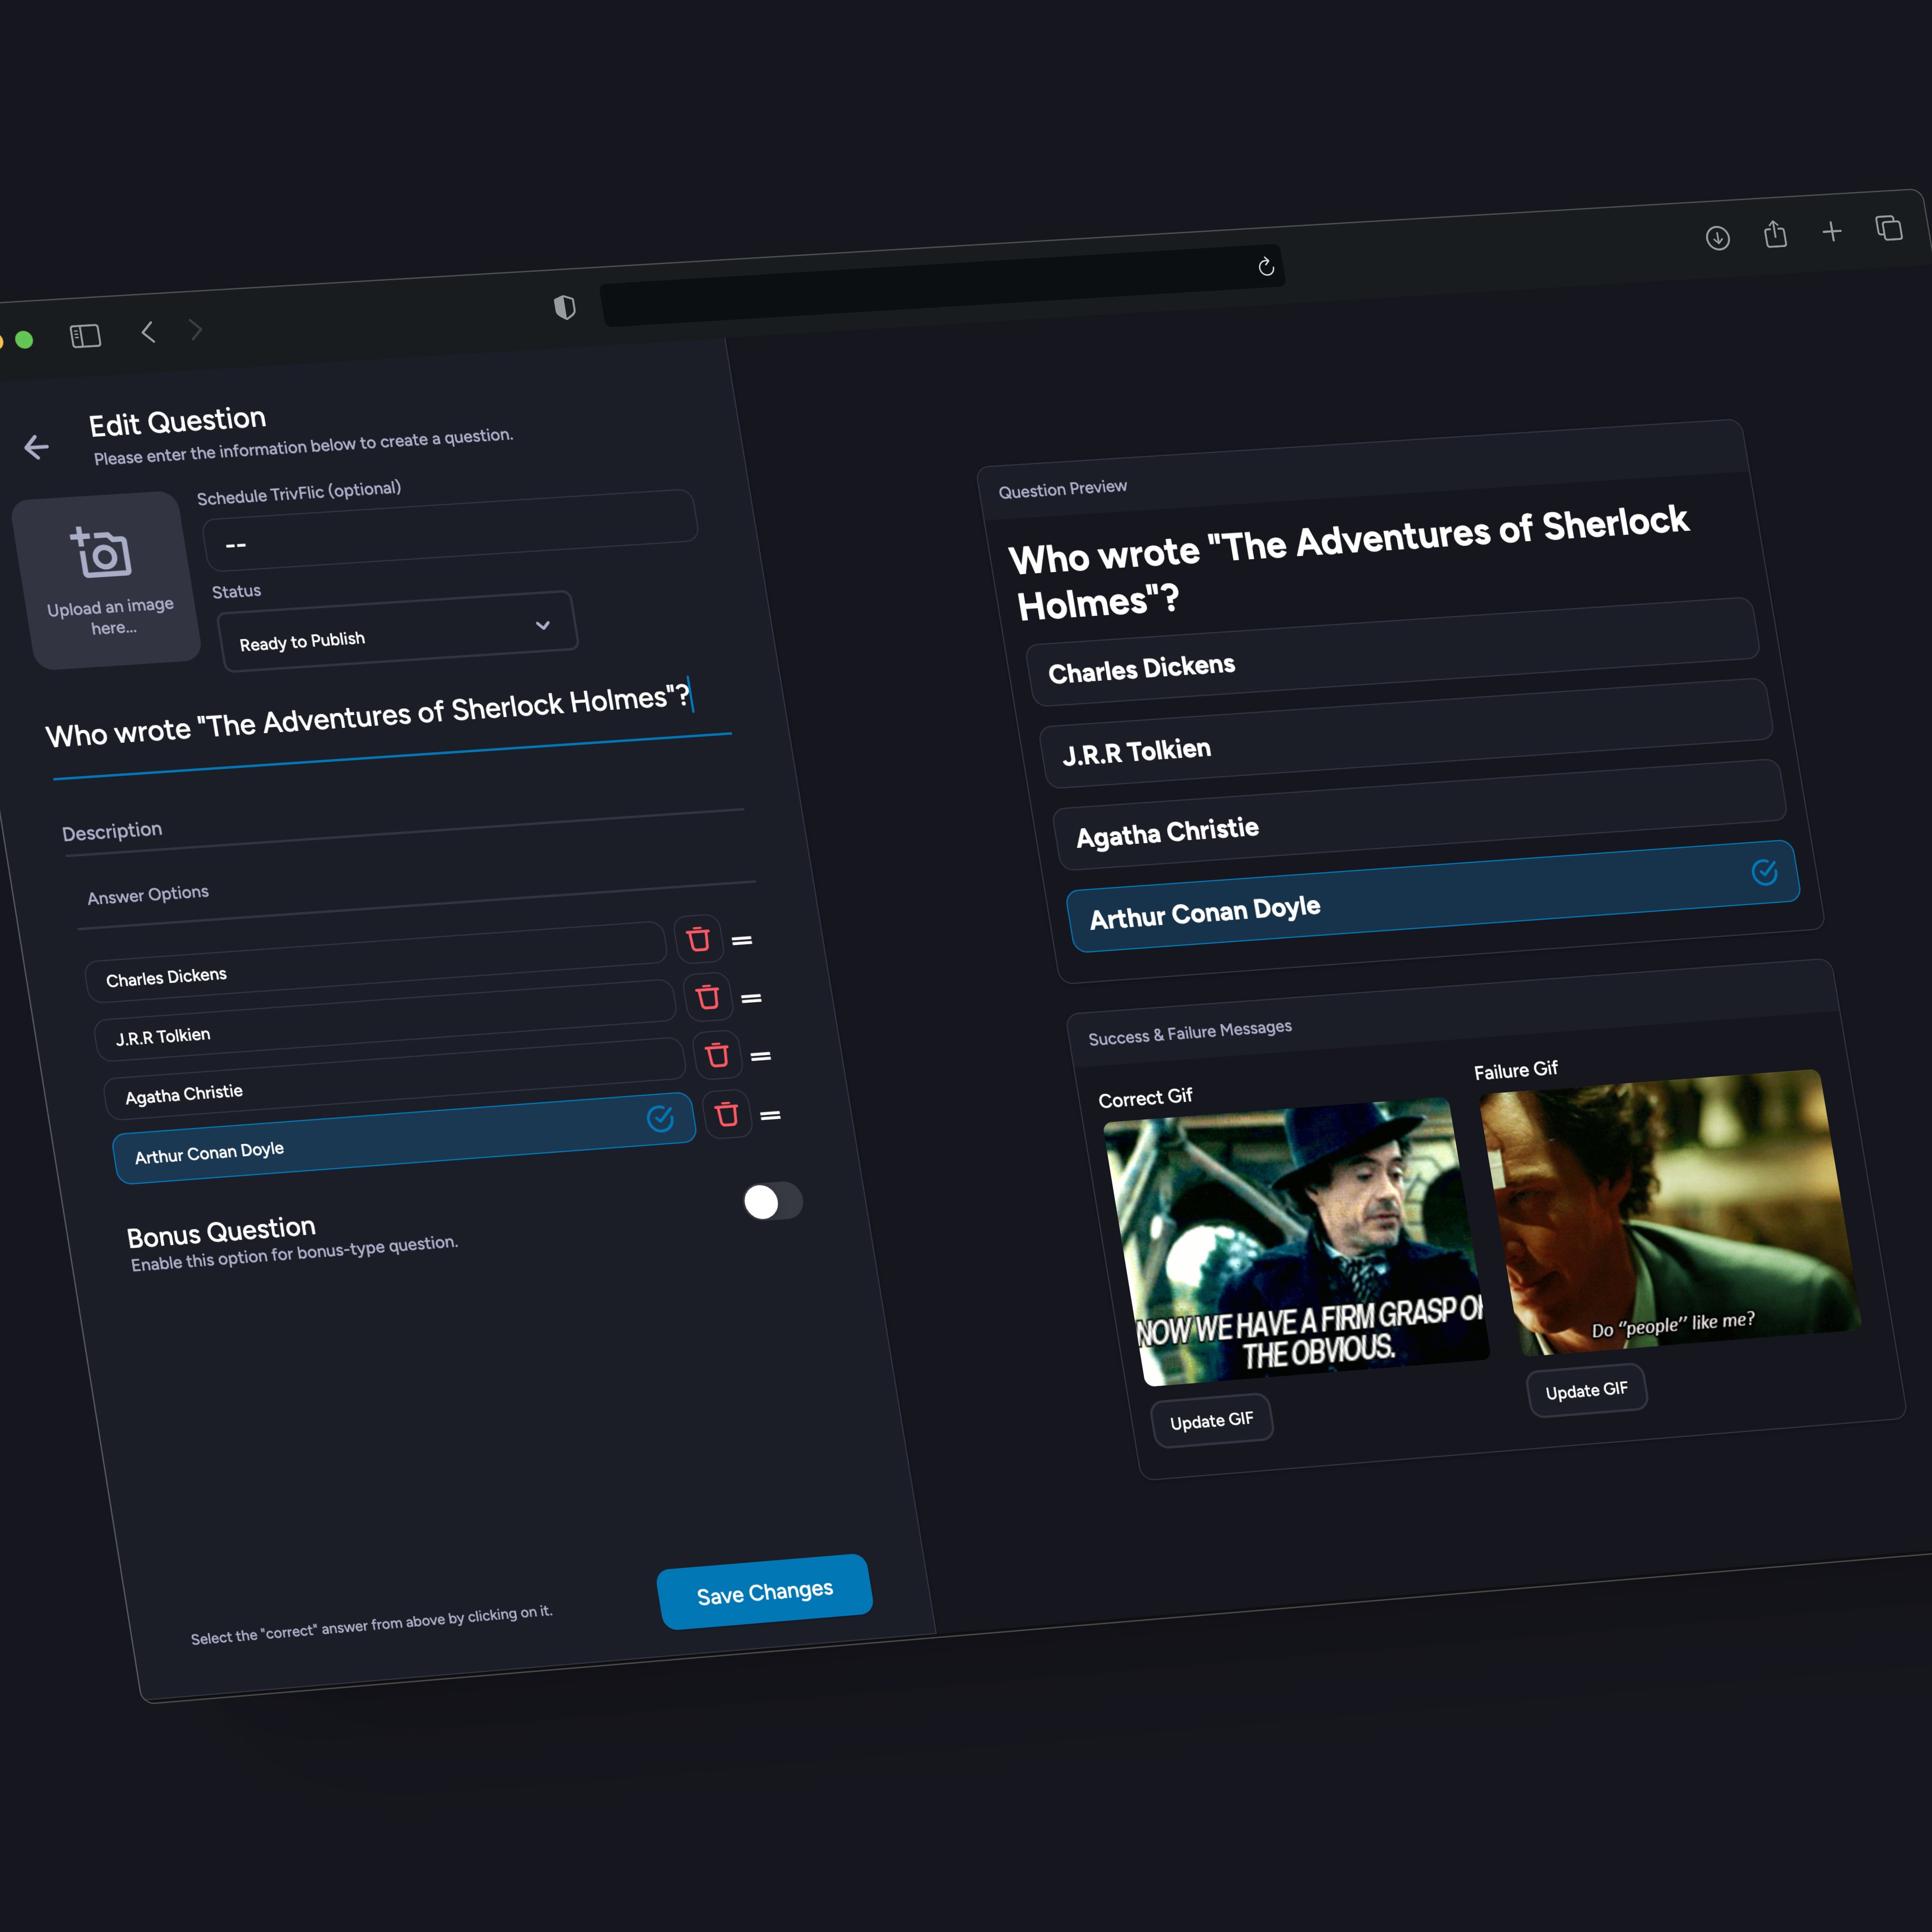
Task: Toggle the browser sidebar icon
Action: (86, 336)
